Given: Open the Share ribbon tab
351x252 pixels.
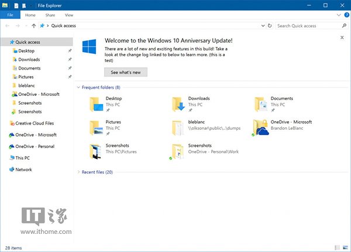Looking at the screenshot, I should coord(50,15).
